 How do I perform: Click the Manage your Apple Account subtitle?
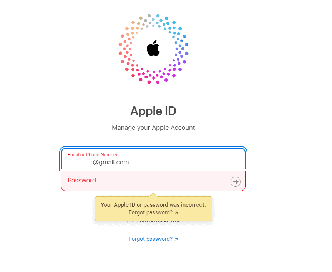point(153,128)
